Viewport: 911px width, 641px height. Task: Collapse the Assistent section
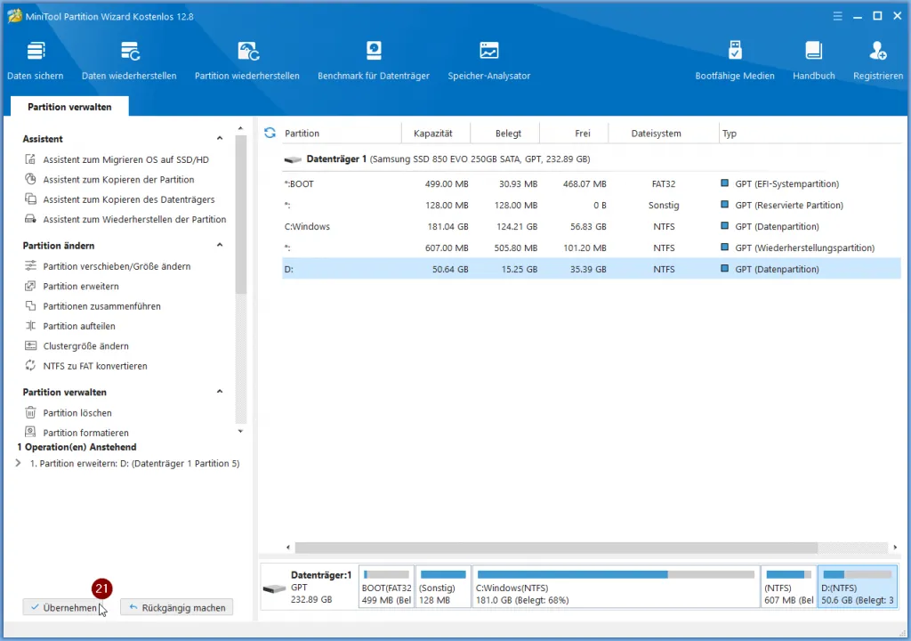(x=220, y=139)
